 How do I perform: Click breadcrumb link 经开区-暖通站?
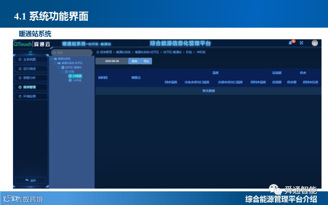(x=172, y=52)
